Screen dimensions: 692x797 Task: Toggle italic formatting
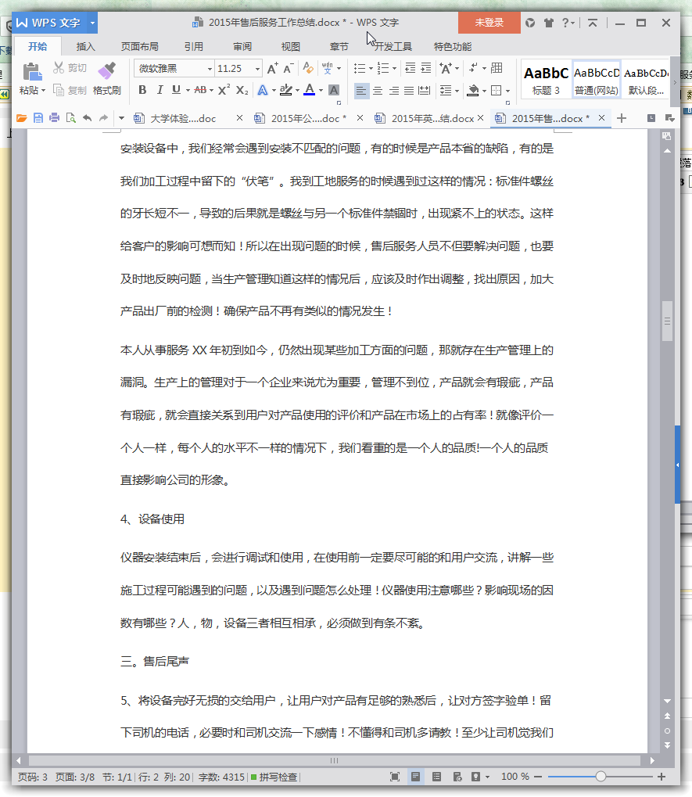coord(160,90)
